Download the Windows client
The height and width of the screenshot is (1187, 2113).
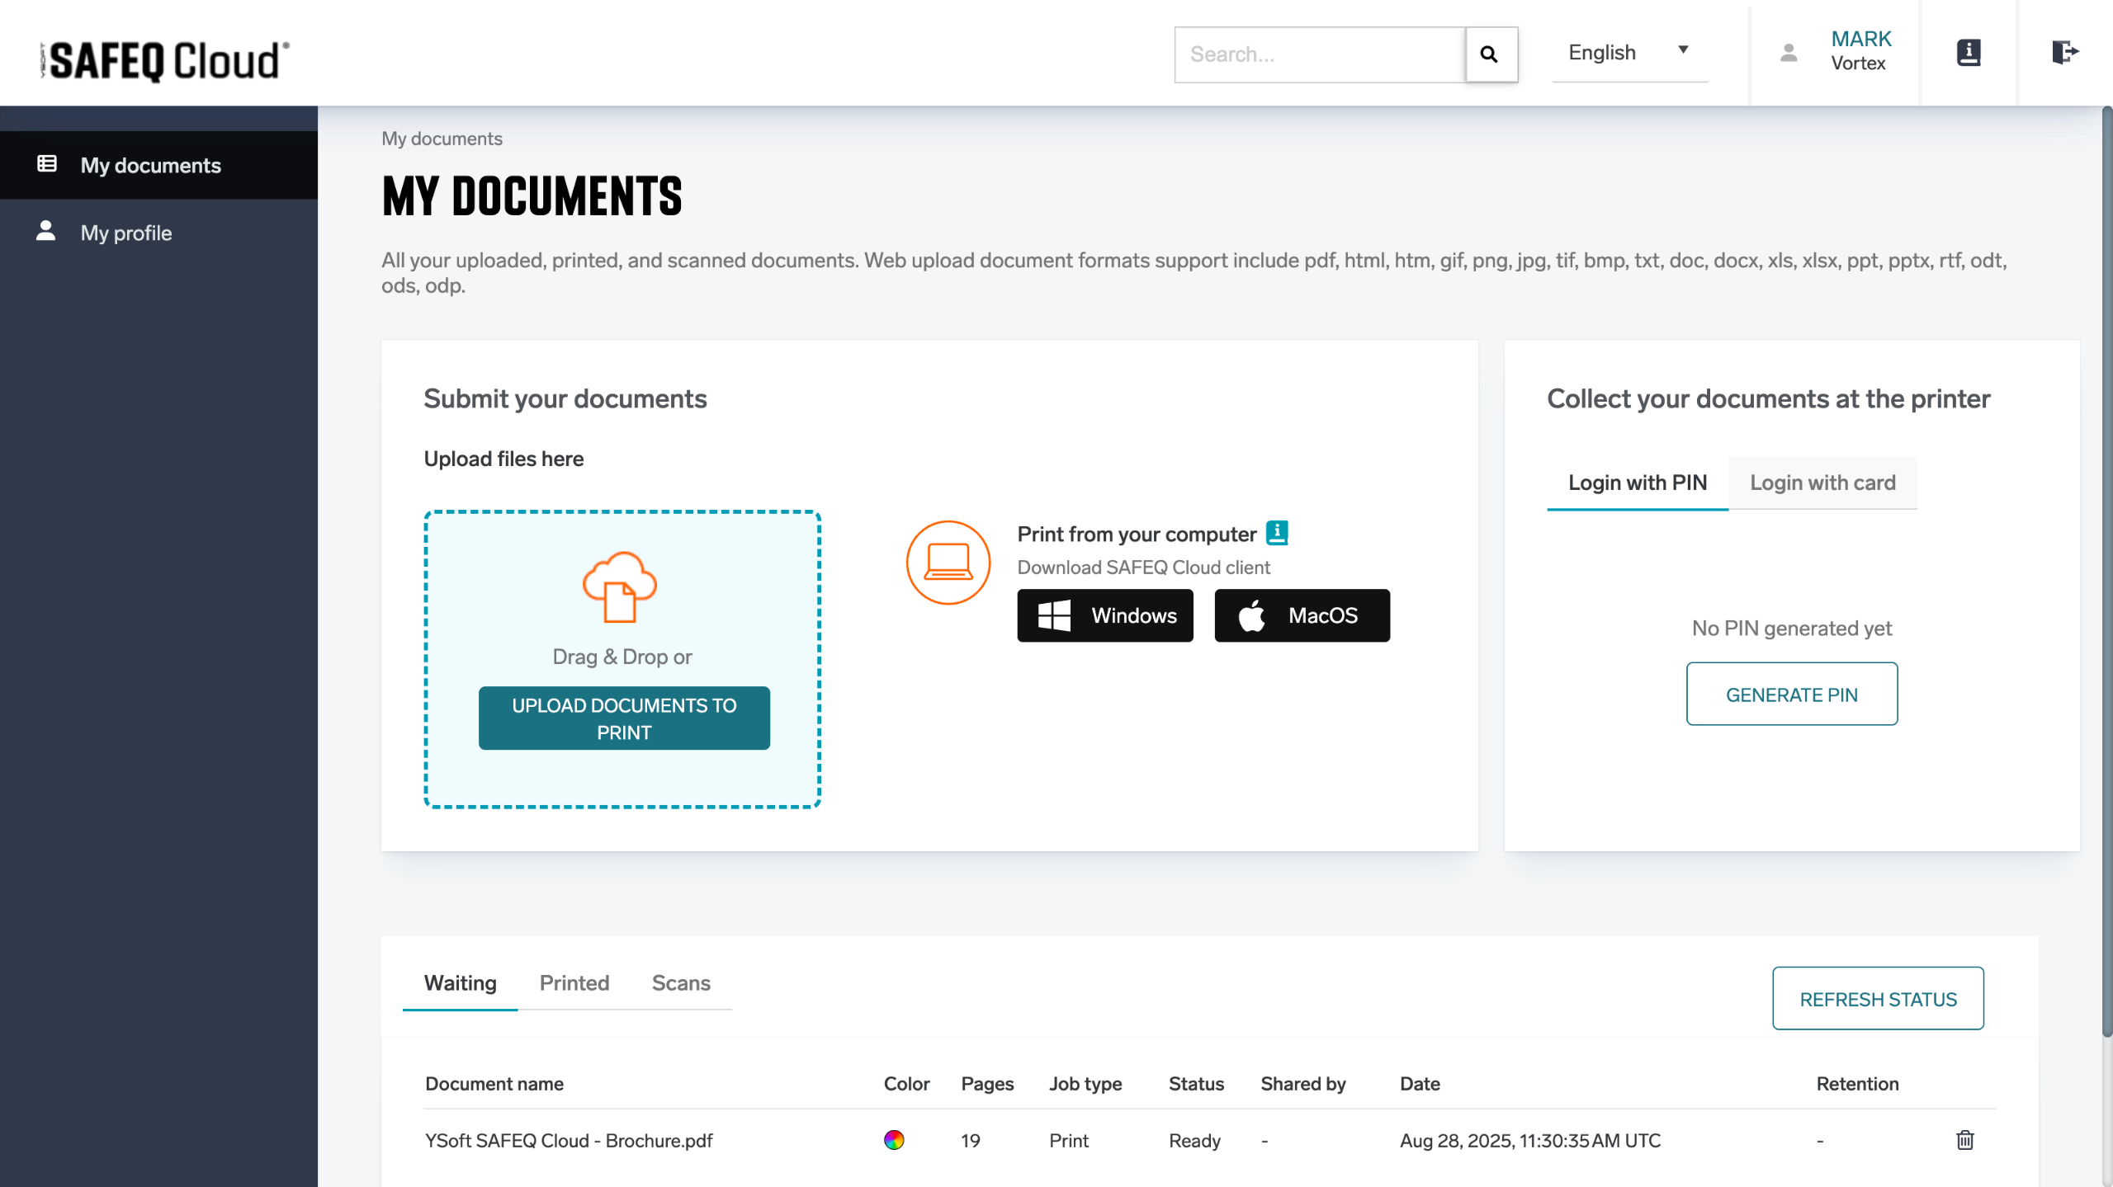tap(1105, 615)
